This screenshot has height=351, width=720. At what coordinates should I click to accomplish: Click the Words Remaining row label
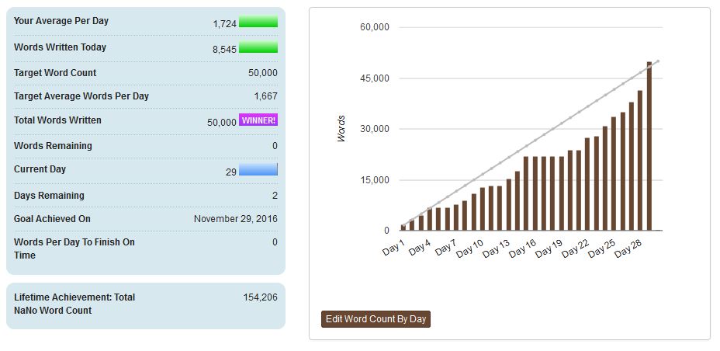click(53, 146)
